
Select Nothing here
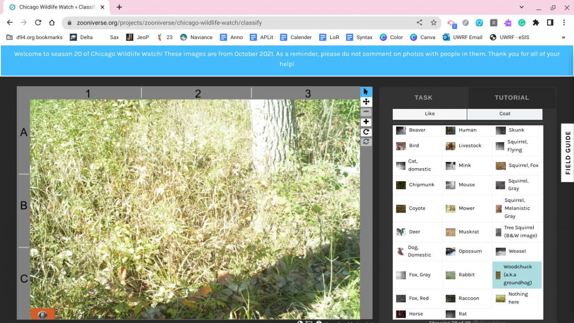point(517,298)
